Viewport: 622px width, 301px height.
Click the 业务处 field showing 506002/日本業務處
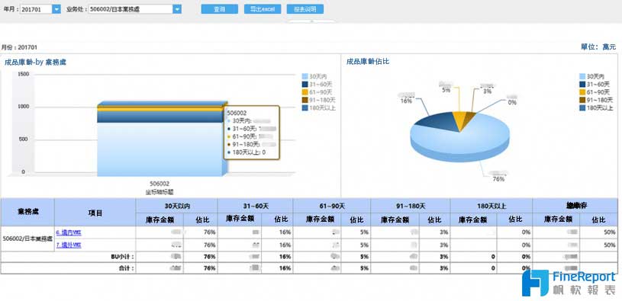point(131,9)
